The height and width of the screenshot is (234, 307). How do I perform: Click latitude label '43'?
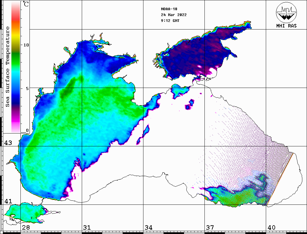[x=8, y=143]
